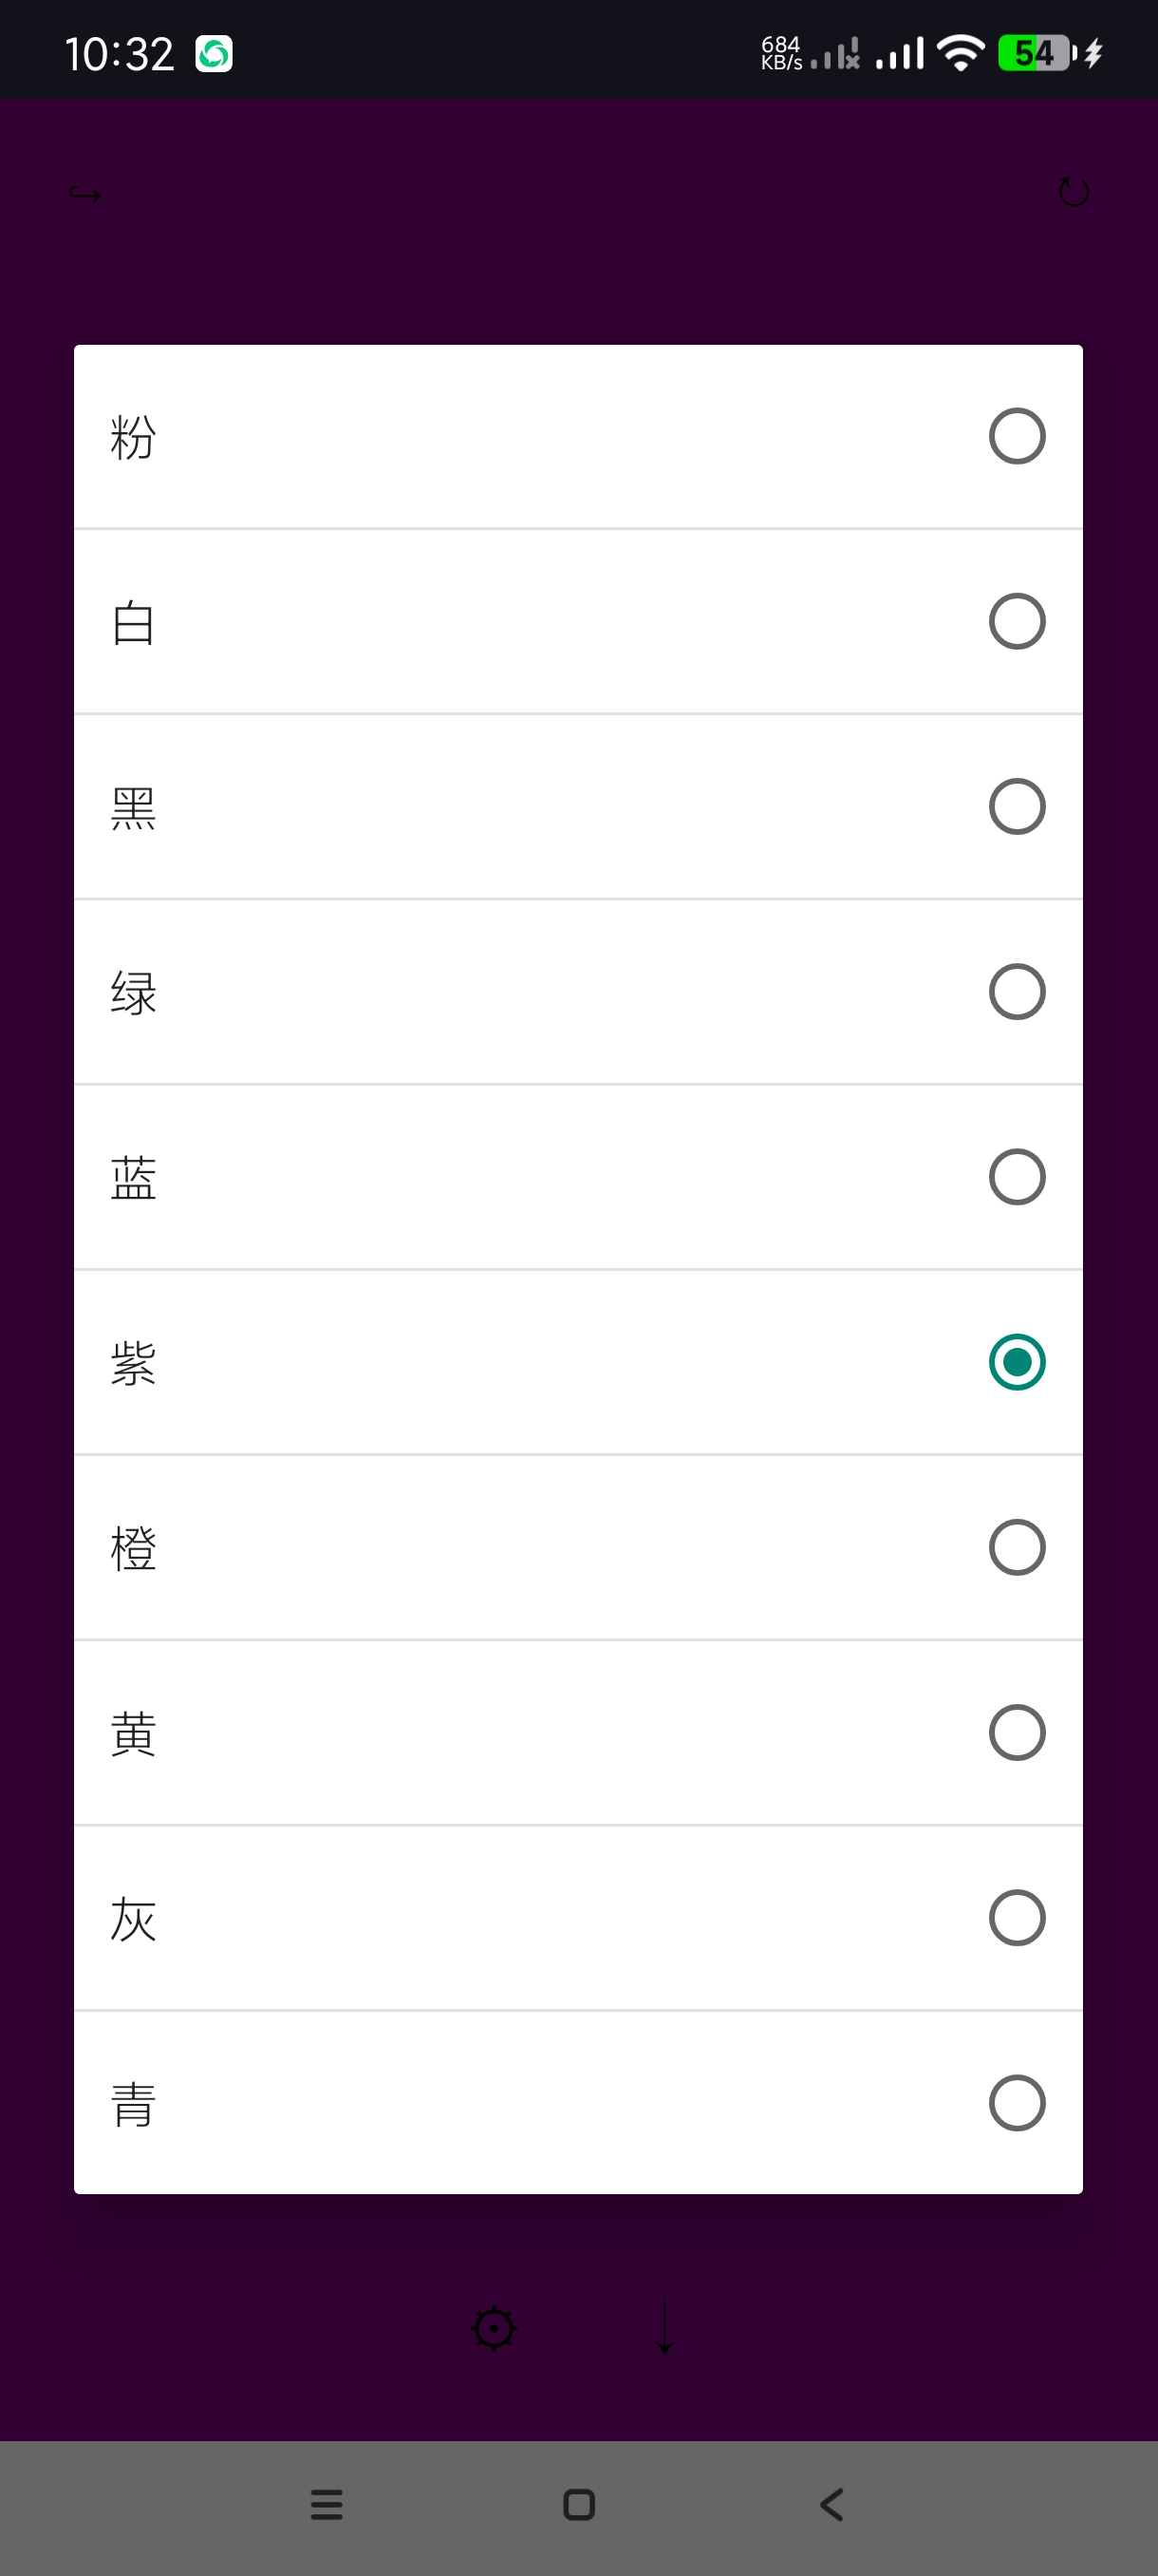Choose the 绿 color option radio
The image size is (1158, 2576).
click(x=1017, y=991)
